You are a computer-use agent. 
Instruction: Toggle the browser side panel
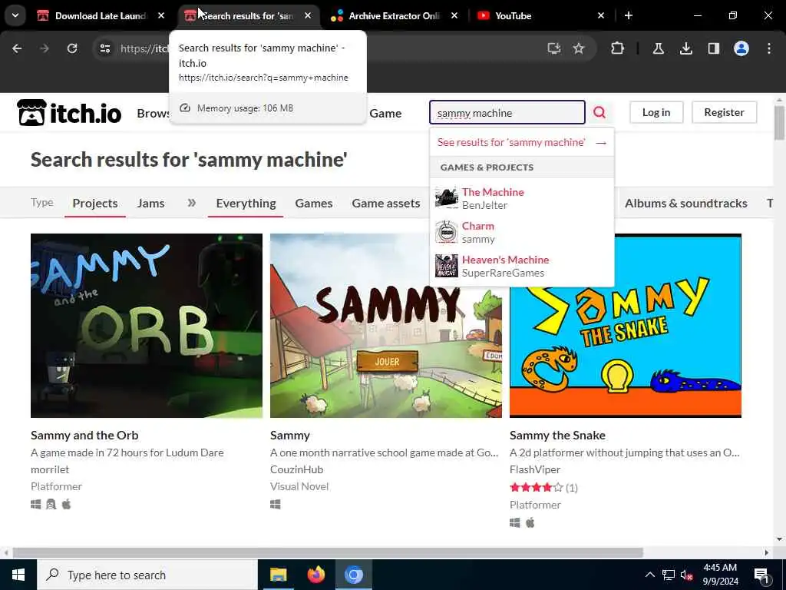713,48
